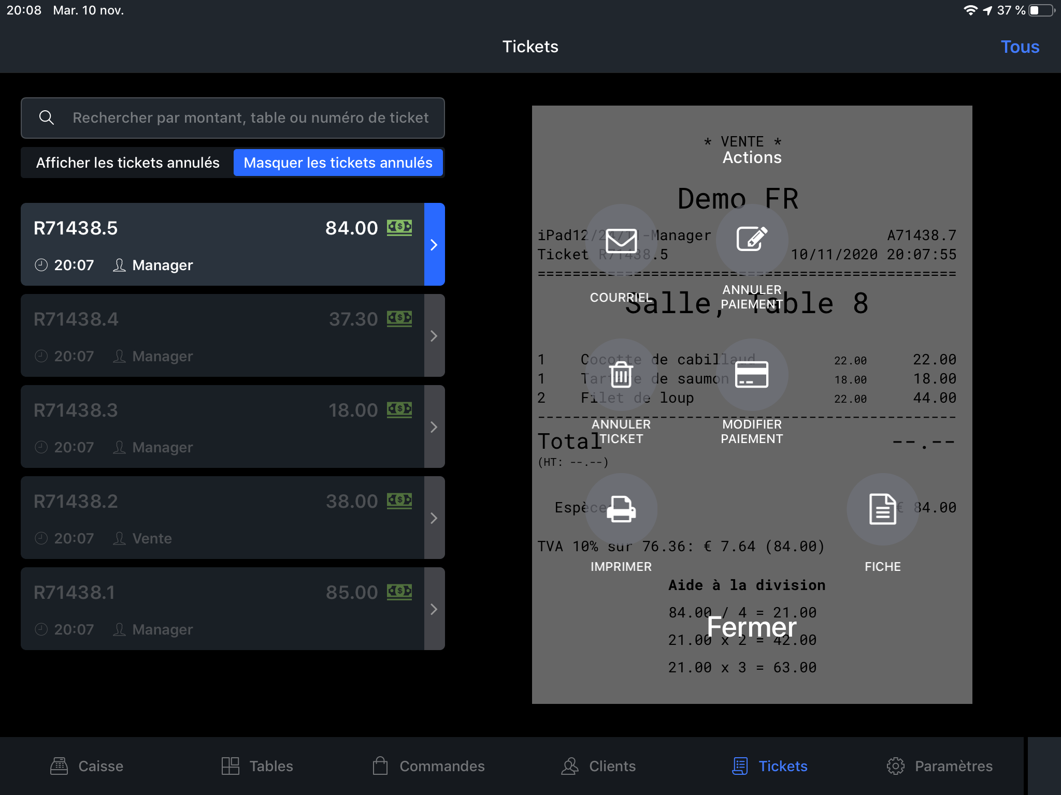Viewport: 1061px width, 795px height.
Task: Click the Salle, Table 8 heading
Action: [747, 303]
